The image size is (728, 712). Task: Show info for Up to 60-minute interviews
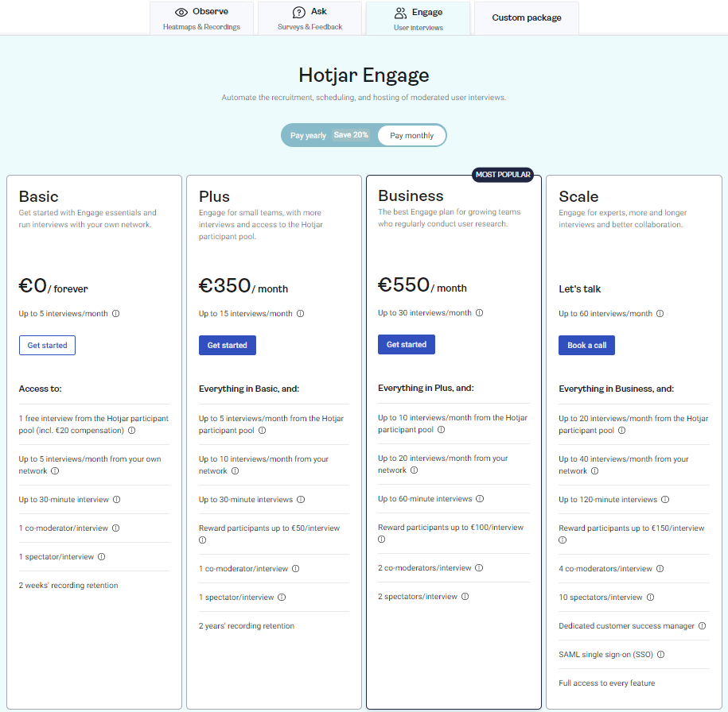pyautogui.click(x=480, y=498)
